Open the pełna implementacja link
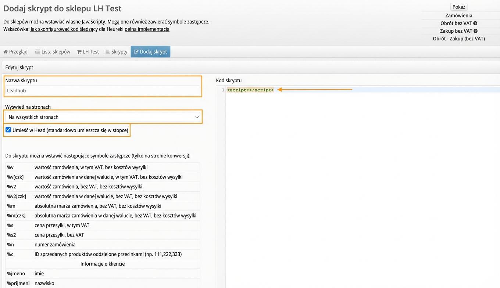500x288 pixels. [147, 29]
